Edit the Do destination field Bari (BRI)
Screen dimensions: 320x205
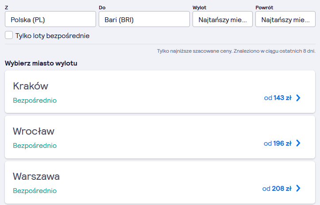pos(144,19)
